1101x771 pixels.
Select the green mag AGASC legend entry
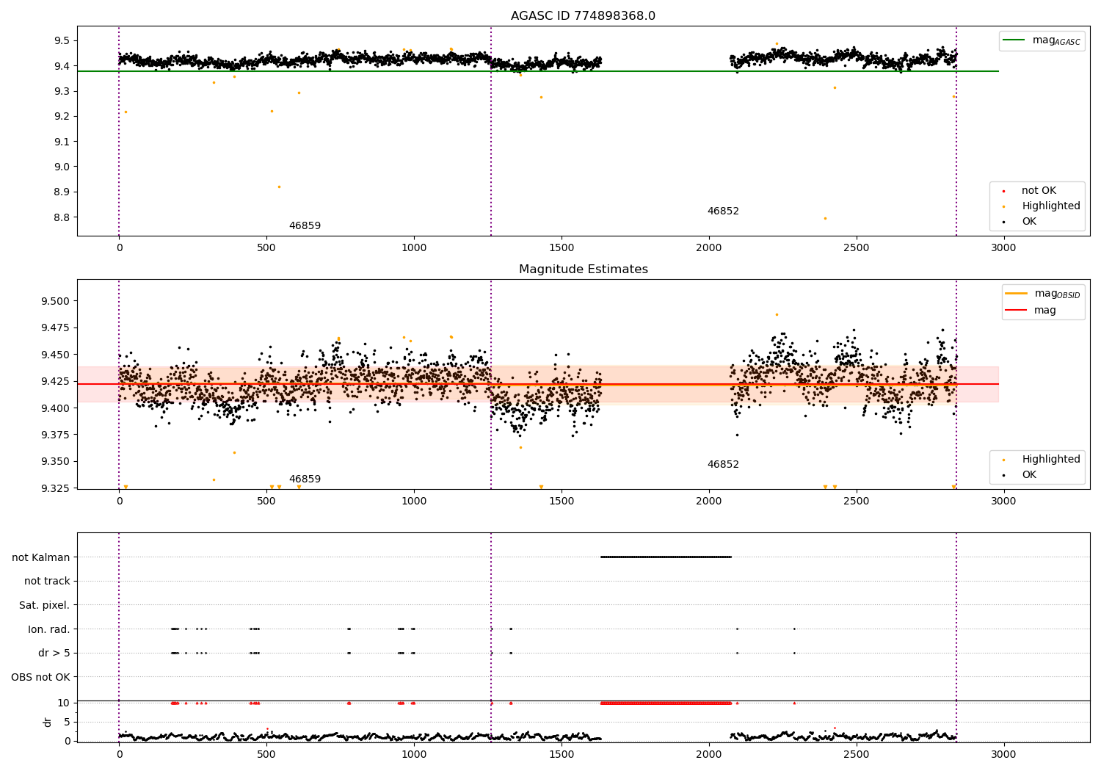(1042, 40)
